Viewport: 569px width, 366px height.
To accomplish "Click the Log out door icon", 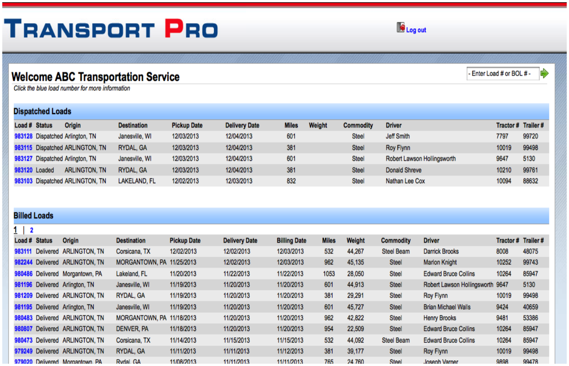I will 400,27.
